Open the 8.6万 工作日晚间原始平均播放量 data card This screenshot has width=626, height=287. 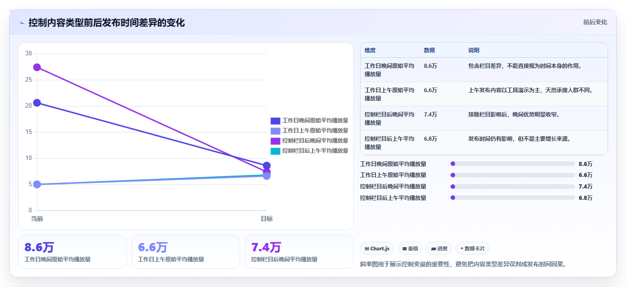click(72, 252)
